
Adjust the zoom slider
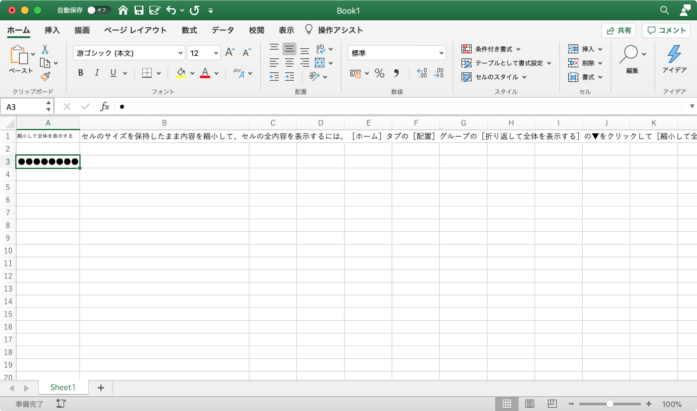click(610, 404)
